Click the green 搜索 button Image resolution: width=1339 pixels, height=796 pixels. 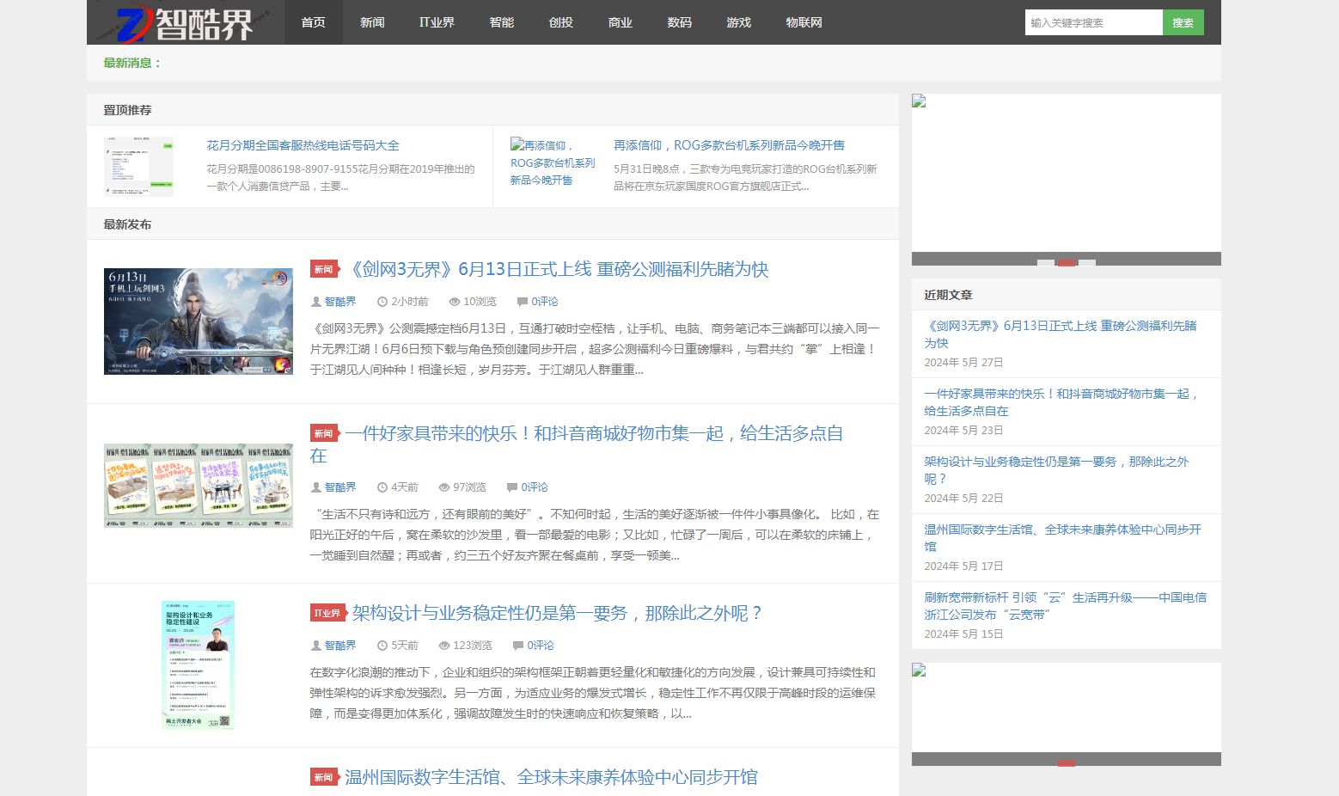1183,22
